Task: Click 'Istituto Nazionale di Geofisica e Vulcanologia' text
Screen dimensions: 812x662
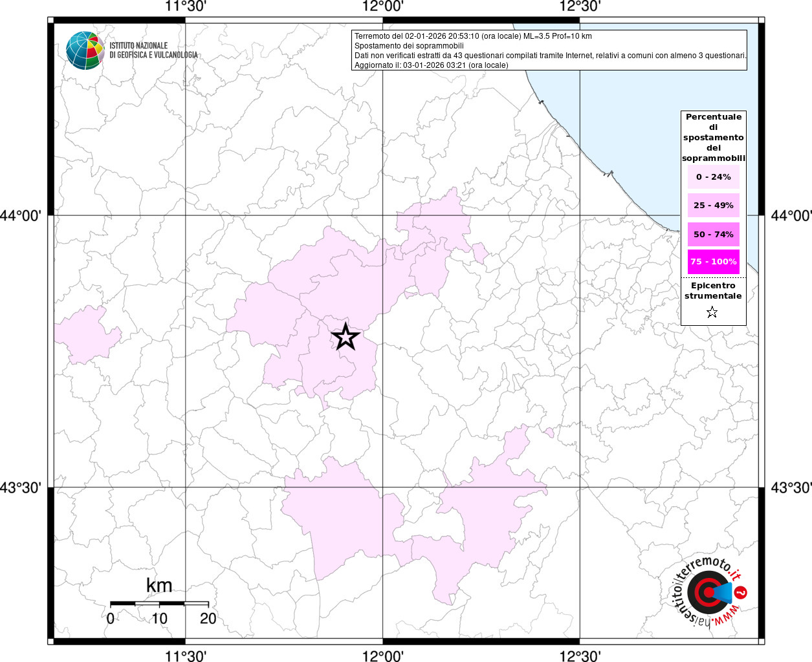Action: coord(153,50)
